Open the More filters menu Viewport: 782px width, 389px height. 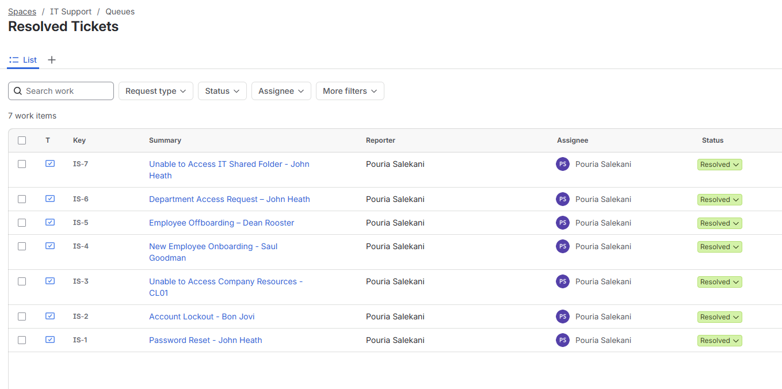tap(350, 91)
